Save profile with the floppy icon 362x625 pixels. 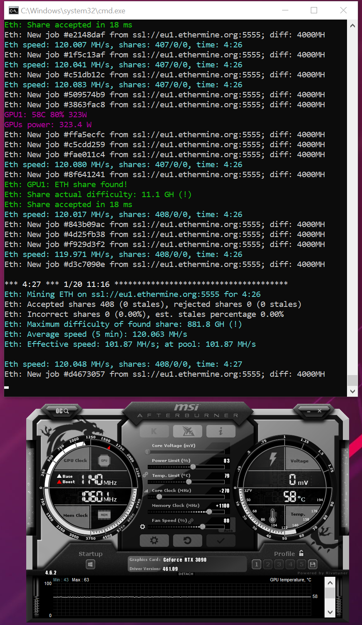(x=313, y=564)
